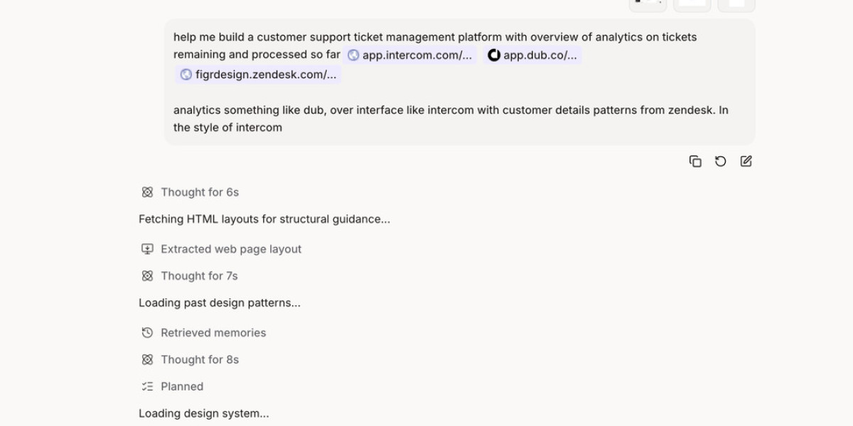Click the user prompt message bubble text
The width and height of the screenshot is (853, 426).
click(451, 119)
